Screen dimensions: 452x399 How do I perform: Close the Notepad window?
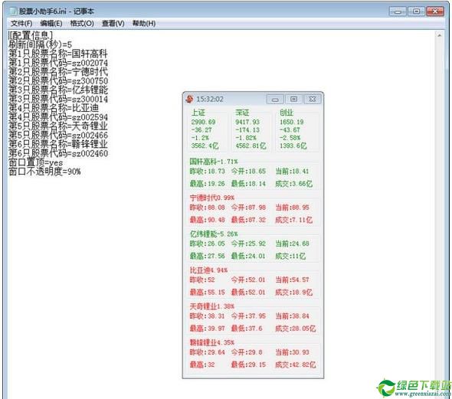click(435, 11)
